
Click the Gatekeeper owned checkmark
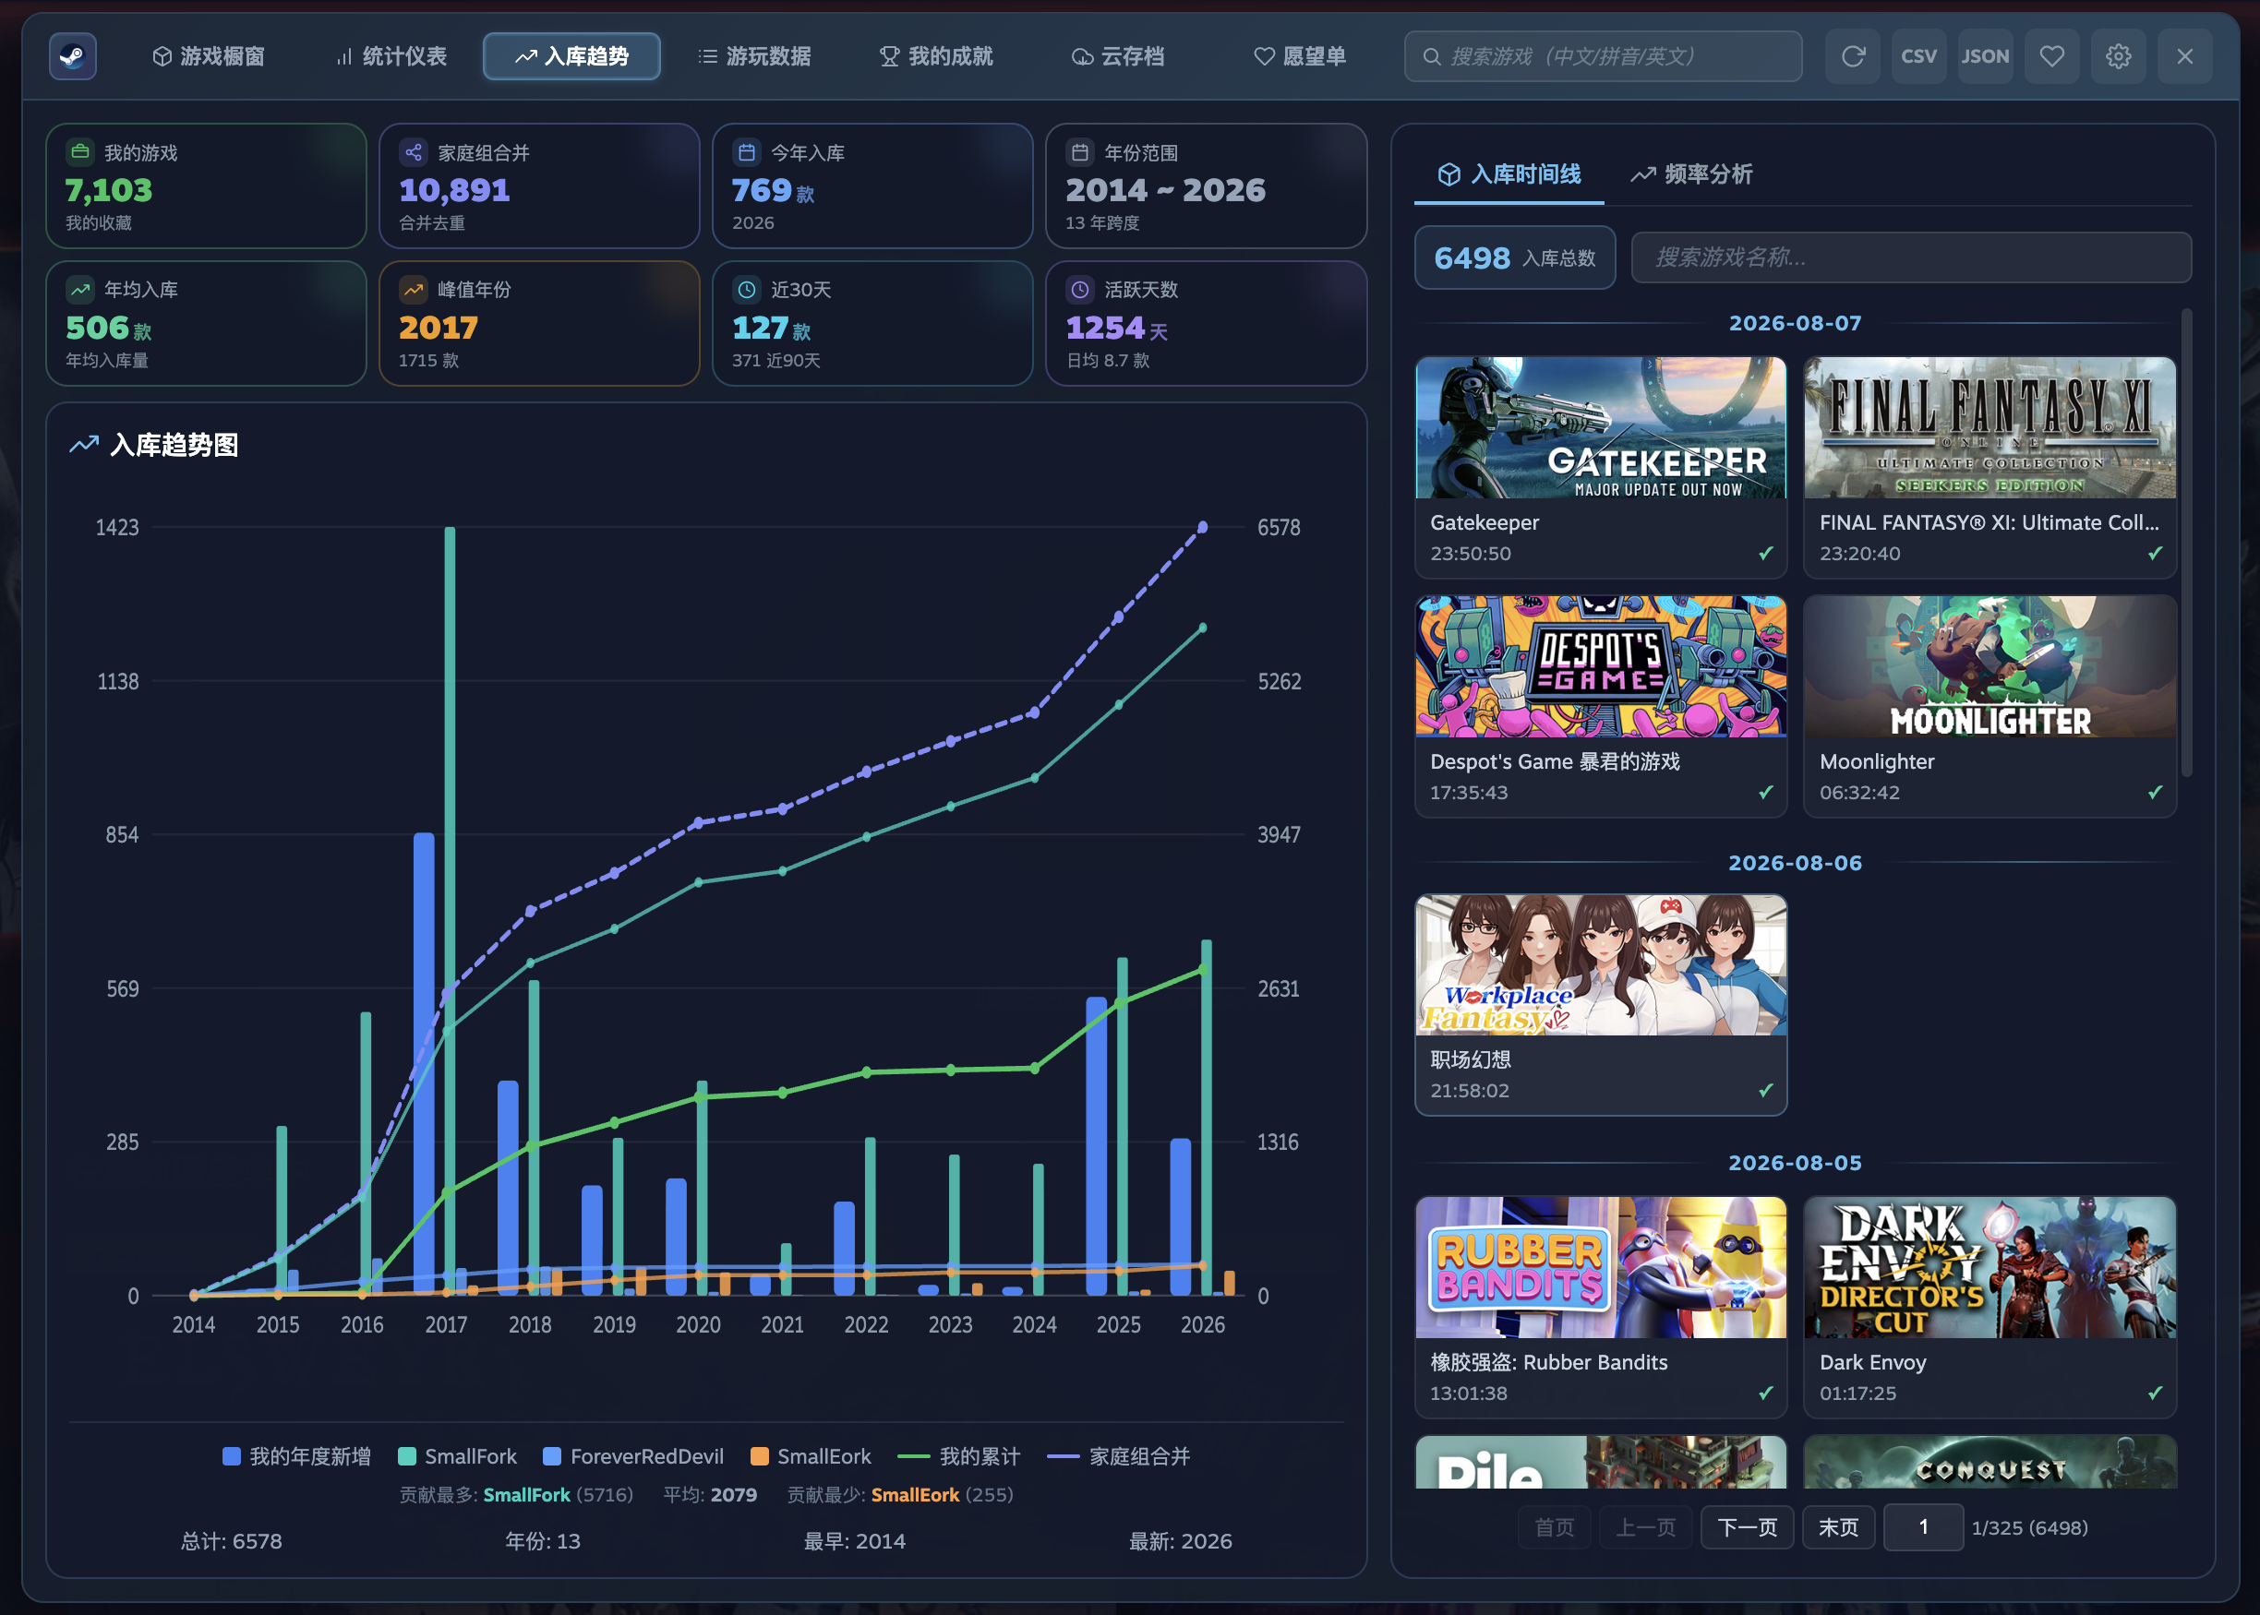pos(1765,553)
